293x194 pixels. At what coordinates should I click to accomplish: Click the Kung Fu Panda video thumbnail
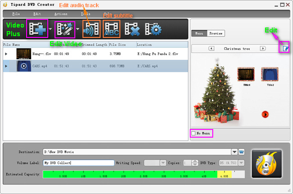point(24,54)
